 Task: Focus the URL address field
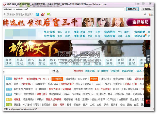coord(64,9)
